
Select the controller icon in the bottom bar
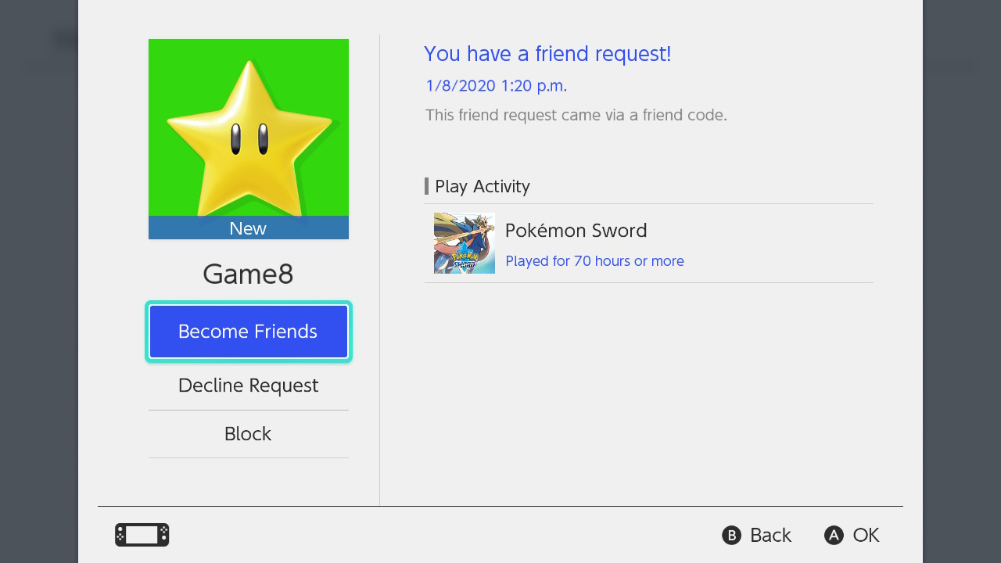141,535
